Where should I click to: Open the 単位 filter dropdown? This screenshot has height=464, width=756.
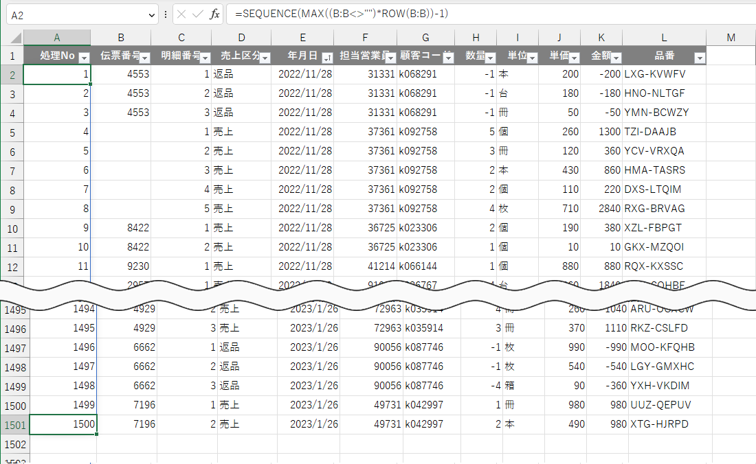(x=532, y=58)
